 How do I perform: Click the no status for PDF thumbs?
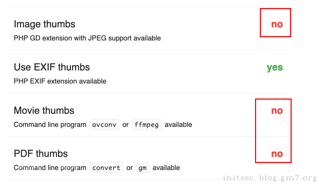[x=277, y=154]
